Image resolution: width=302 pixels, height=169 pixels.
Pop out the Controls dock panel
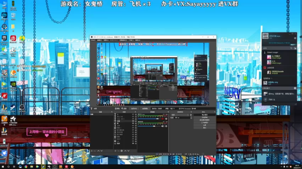click(x=214, y=112)
